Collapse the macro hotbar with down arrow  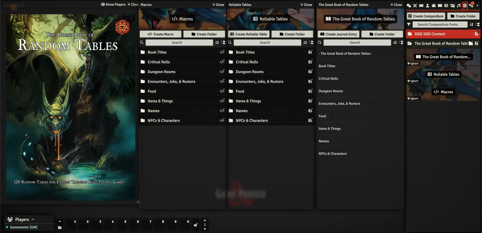point(59,221)
